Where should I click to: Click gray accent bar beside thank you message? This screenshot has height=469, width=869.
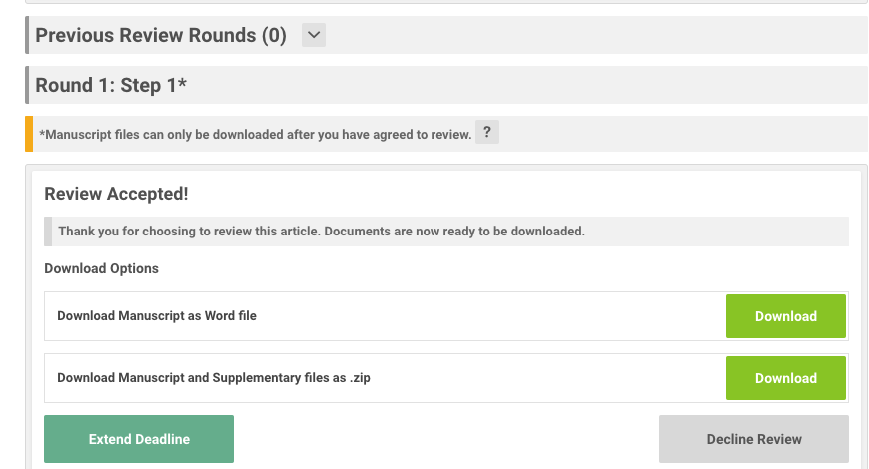point(46,231)
